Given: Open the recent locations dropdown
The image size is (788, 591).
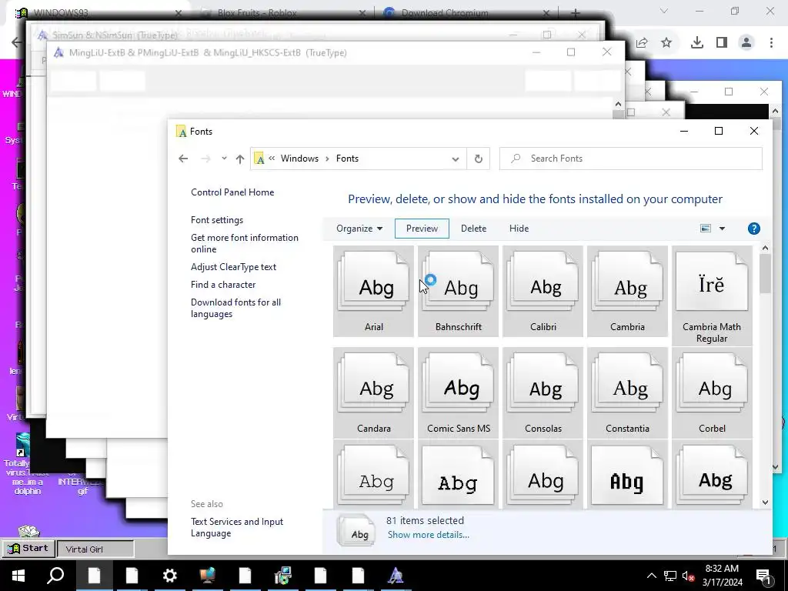Looking at the screenshot, I should click(224, 159).
